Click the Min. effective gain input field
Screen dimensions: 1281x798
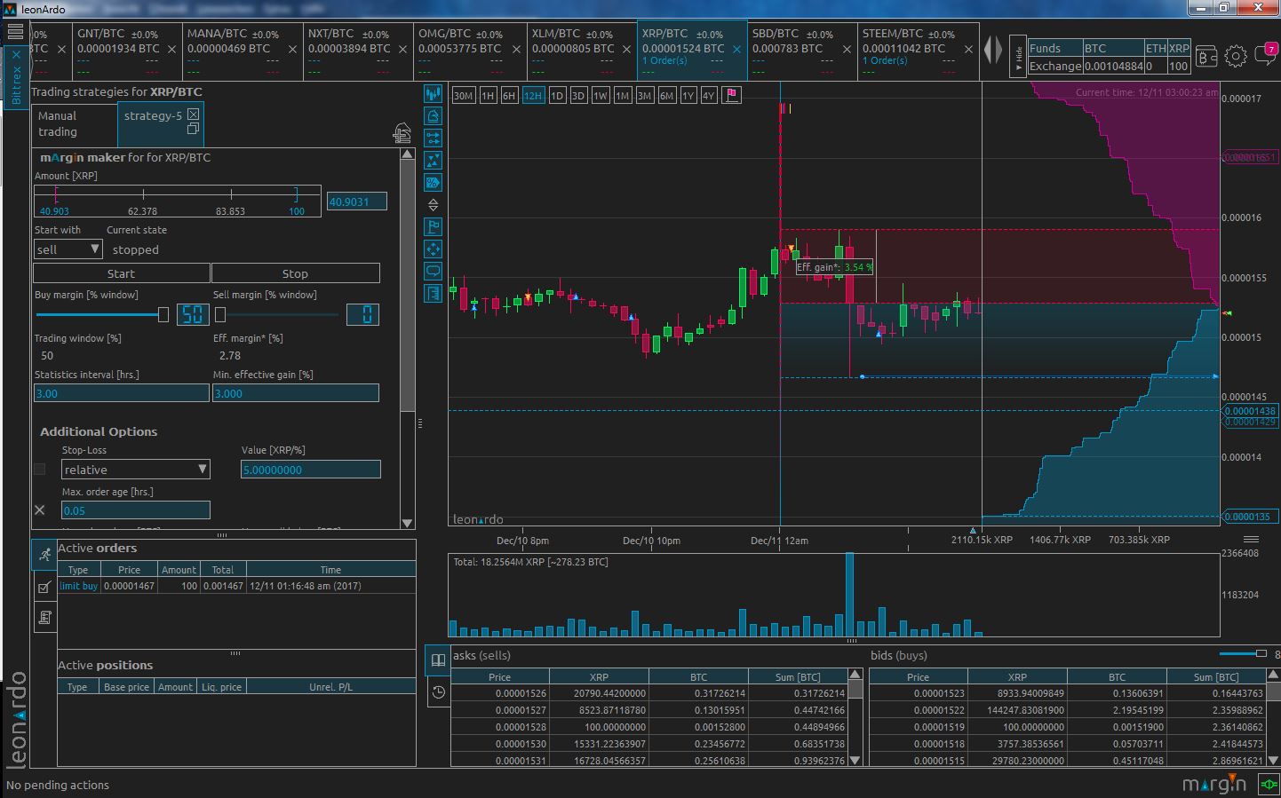point(296,393)
